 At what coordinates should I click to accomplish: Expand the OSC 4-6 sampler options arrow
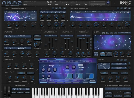pos(129,8)
